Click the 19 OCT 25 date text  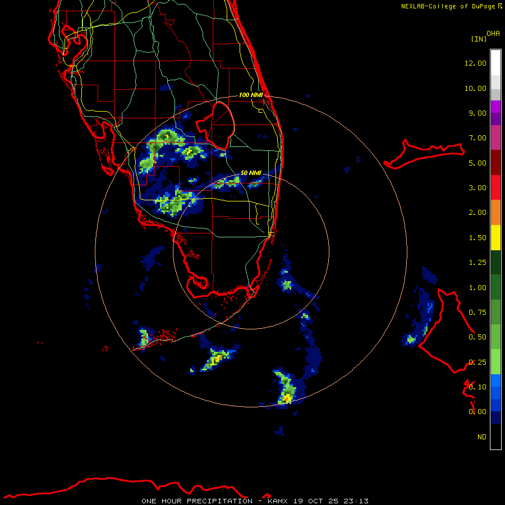316,501
